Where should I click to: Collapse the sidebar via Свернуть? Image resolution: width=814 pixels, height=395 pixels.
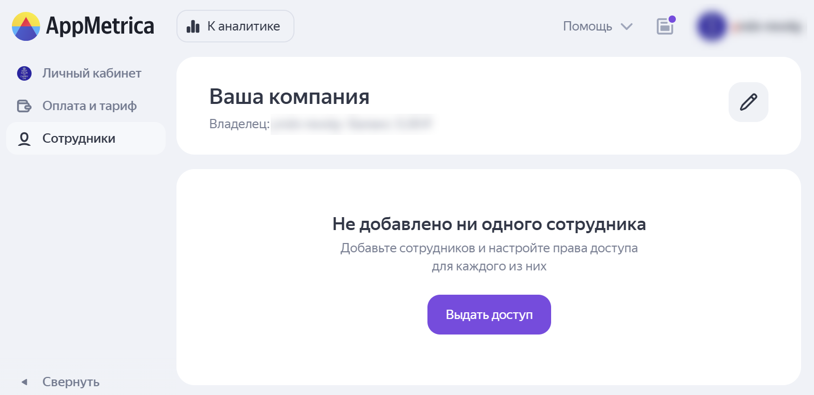click(x=71, y=382)
